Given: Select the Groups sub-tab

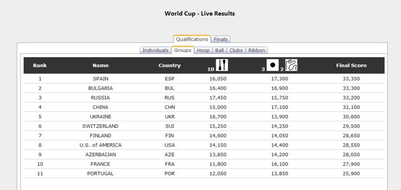Looking at the screenshot, I should (x=183, y=50).
